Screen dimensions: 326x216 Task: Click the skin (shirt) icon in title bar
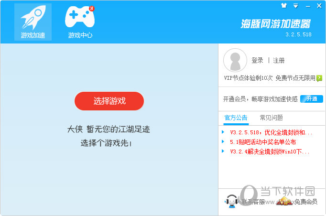[x=284, y=5]
